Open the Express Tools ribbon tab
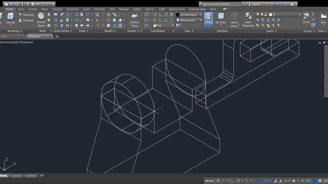The image size is (328, 184). [x=177, y=9]
